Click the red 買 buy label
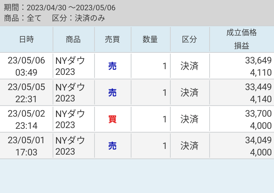The height and width of the screenshot is (193, 274). click(x=112, y=119)
